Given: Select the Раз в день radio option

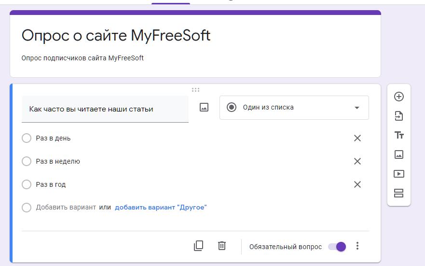Looking at the screenshot, I should tap(27, 138).
